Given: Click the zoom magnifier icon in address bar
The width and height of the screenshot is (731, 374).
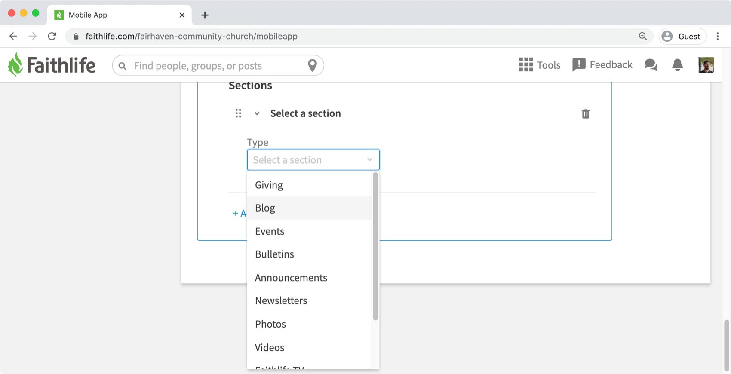Looking at the screenshot, I should pos(643,36).
